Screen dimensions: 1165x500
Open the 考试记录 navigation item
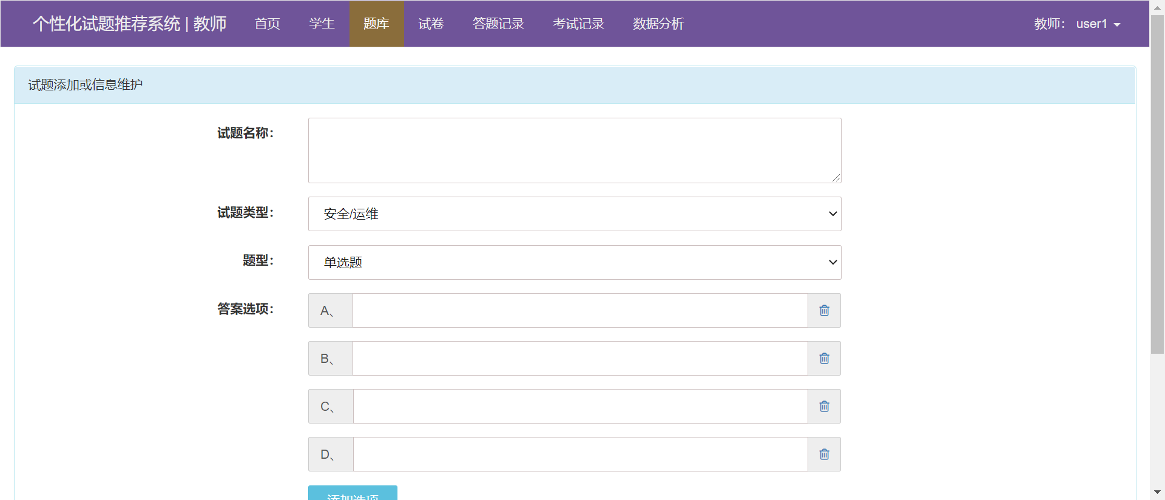pos(578,24)
